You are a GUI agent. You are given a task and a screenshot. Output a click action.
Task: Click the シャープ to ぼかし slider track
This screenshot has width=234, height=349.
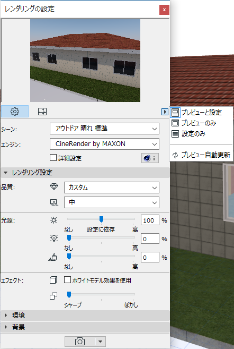101,294
